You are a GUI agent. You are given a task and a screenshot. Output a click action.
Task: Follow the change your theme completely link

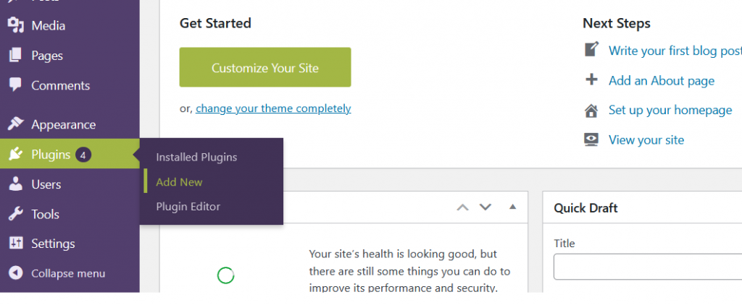point(273,108)
